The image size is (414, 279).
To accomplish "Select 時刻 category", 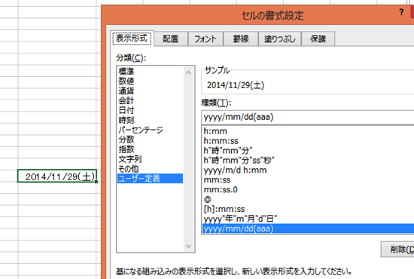I will (x=150, y=120).
